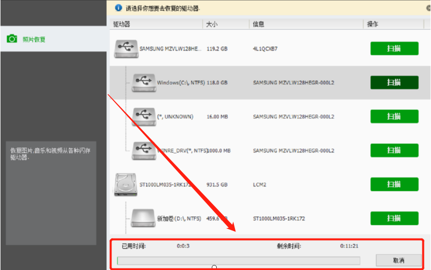The height and width of the screenshot is (270, 431).
Task: Cancel the scan with 取消 button
Action: pos(399,260)
